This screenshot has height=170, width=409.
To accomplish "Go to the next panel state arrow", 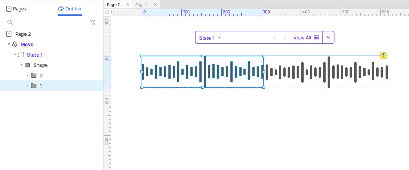I will pos(285,38).
